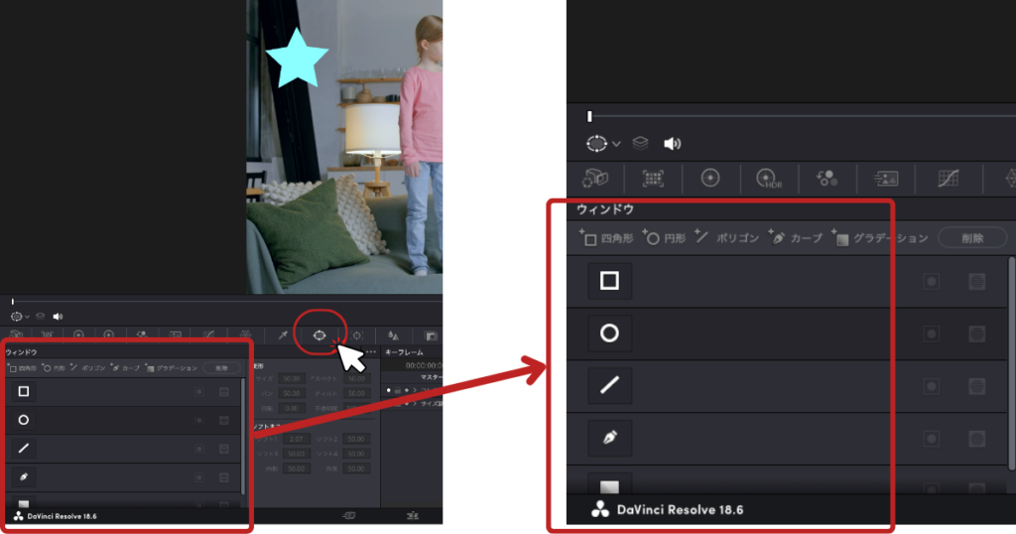The width and height of the screenshot is (1016, 534).
Task: Click the ソフト1 value field showing 2.07
Action: point(296,438)
